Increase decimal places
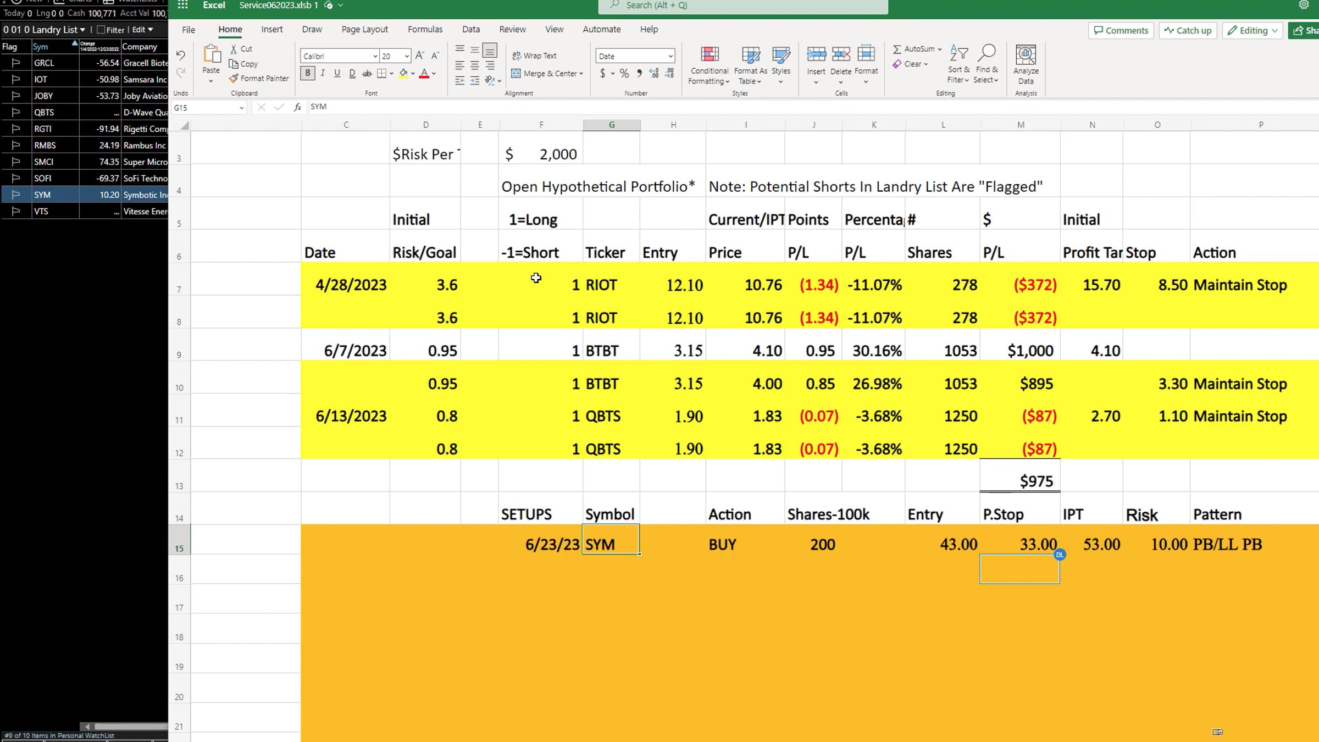Screen dimensions: 1319x742 tap(654, 73)
